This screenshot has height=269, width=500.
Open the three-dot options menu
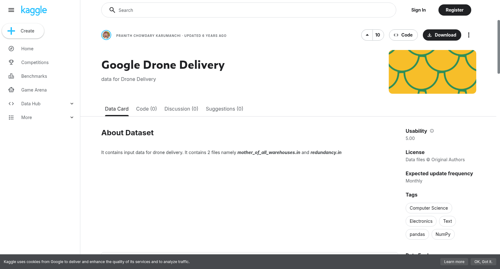tap(468, 35)
